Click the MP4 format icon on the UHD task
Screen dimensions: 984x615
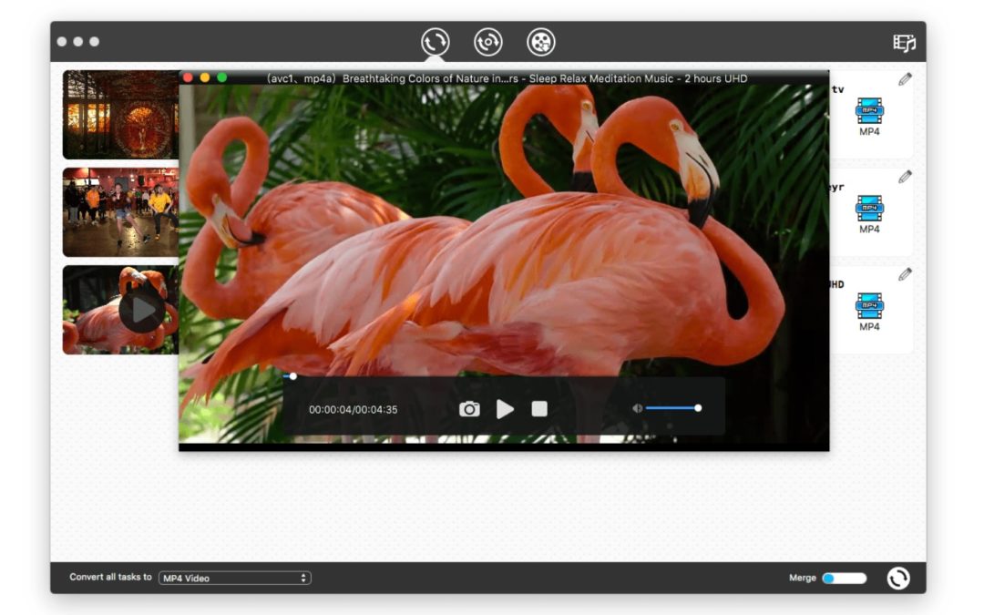[868, 308]
